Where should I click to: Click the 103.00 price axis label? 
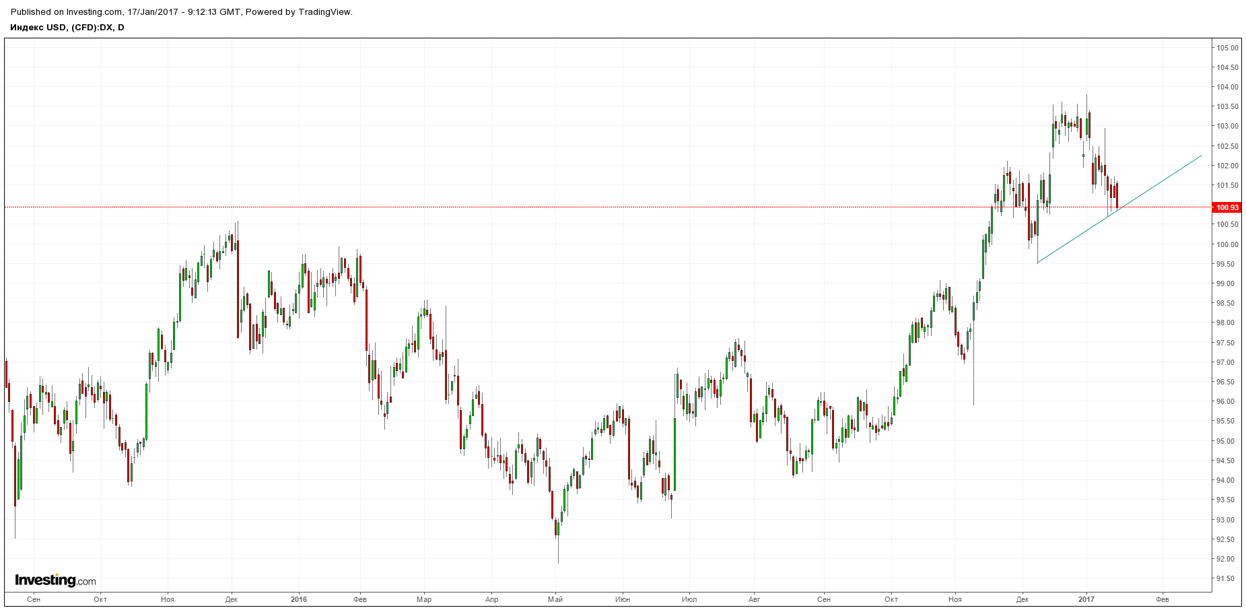1227,126
